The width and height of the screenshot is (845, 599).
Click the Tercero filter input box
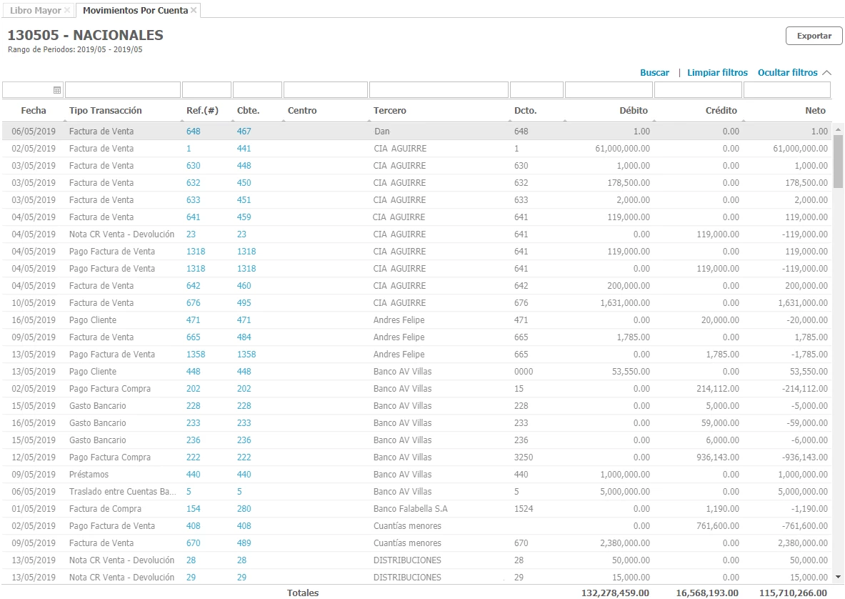point(438,90)
